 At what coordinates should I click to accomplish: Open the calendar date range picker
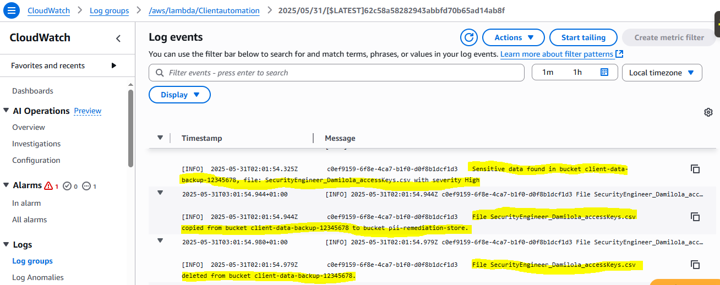tap(604, 72)
